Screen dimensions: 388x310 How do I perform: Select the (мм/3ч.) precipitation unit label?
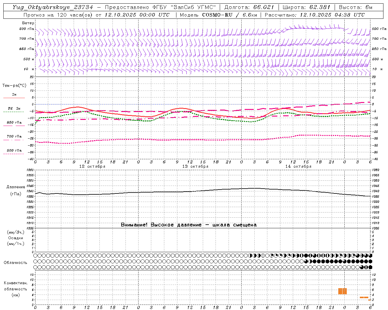16,232
